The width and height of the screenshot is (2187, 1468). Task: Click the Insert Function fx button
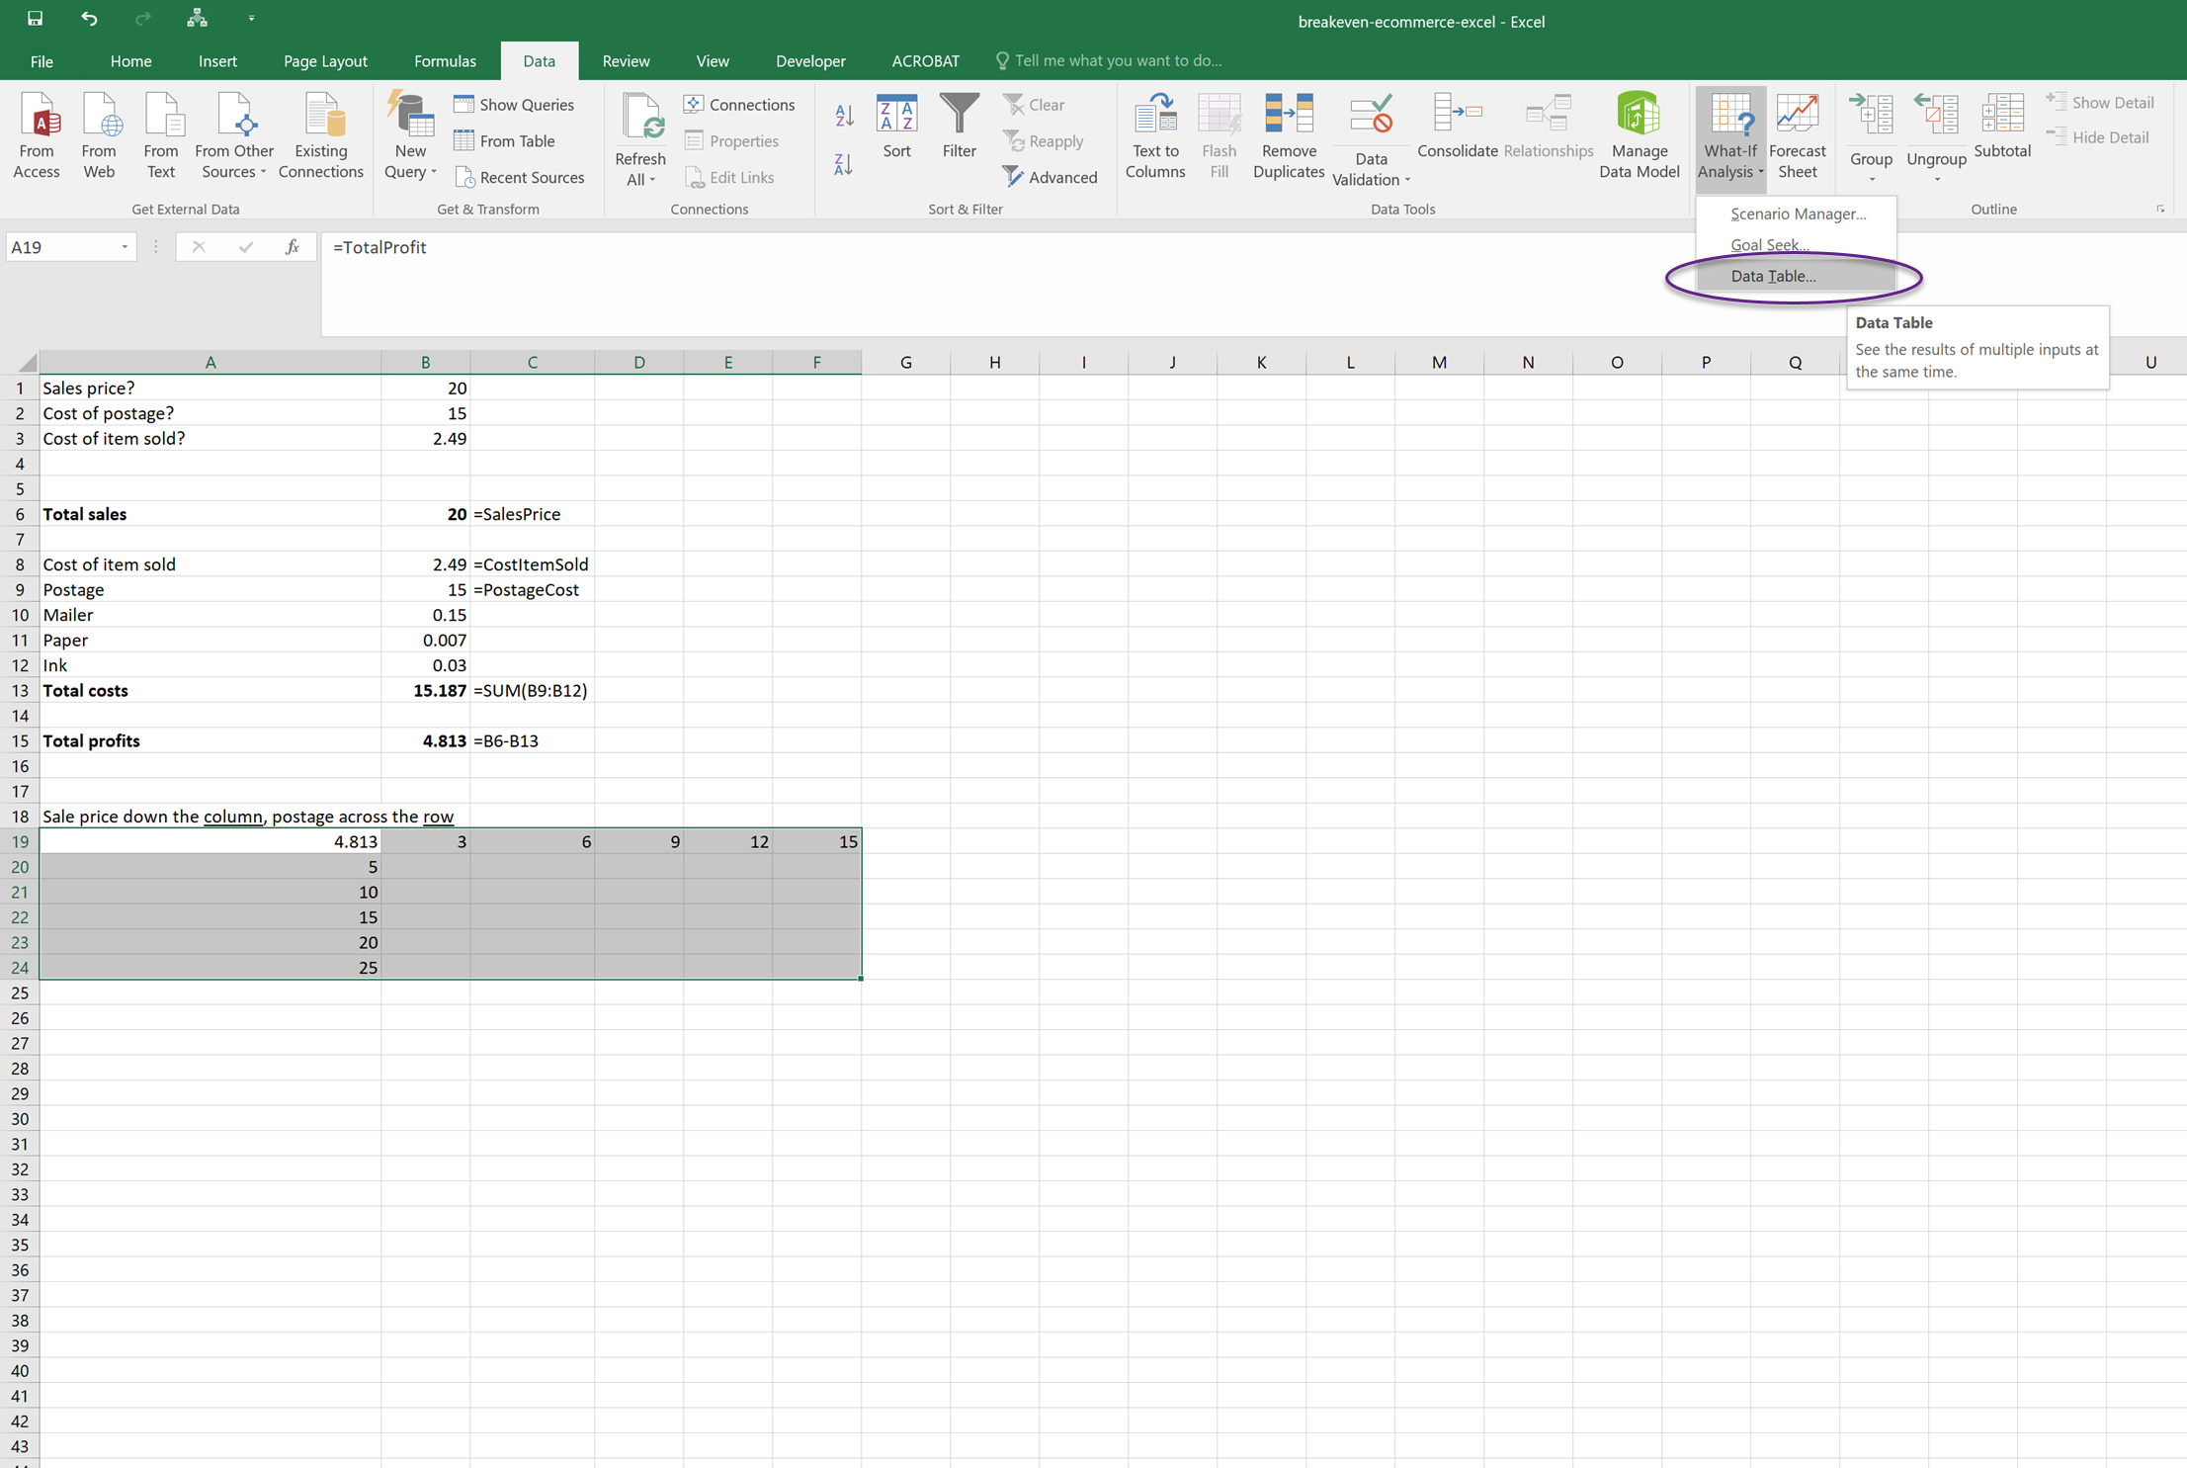point(293,247)
